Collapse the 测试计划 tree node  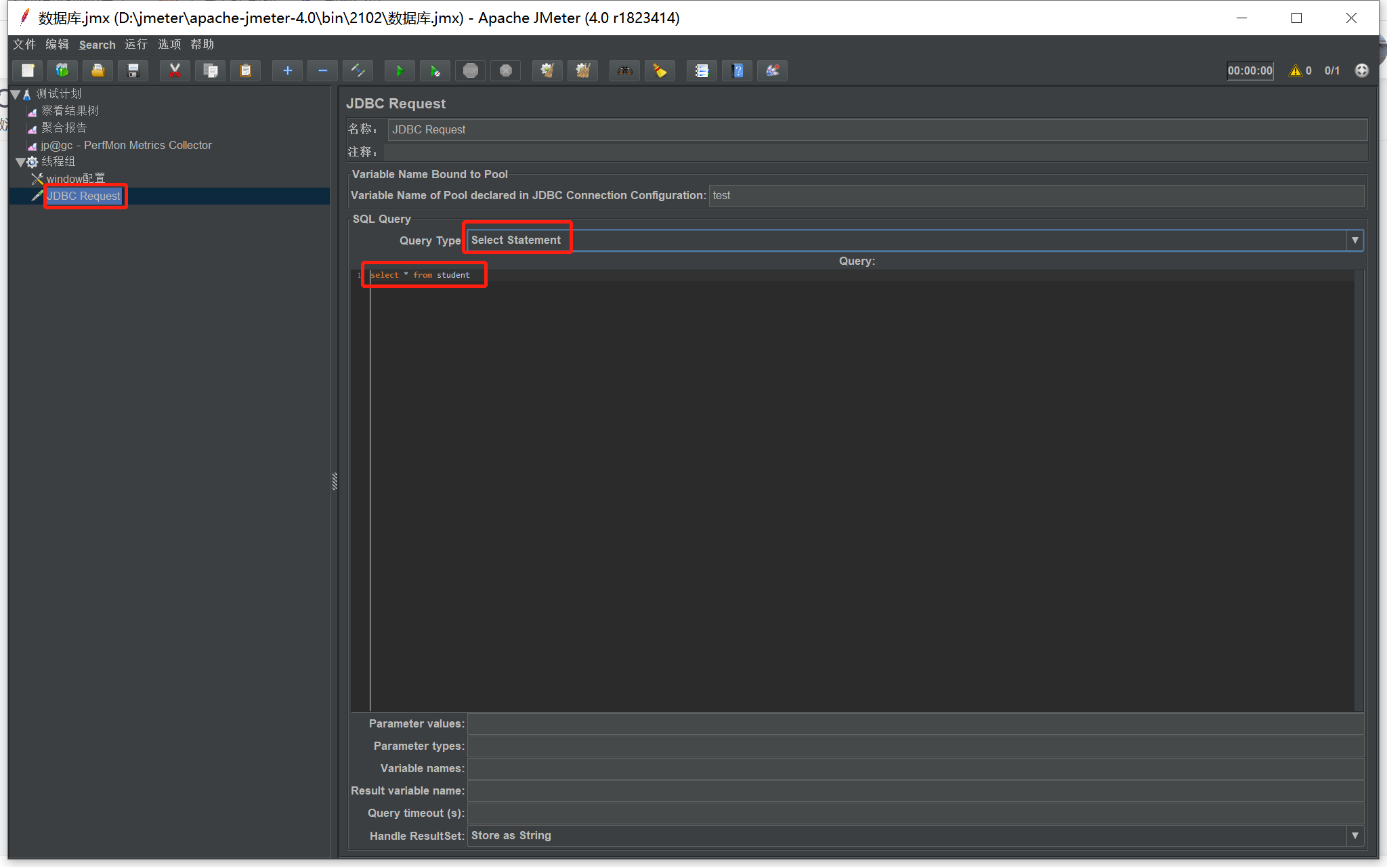tap(15, 94)
